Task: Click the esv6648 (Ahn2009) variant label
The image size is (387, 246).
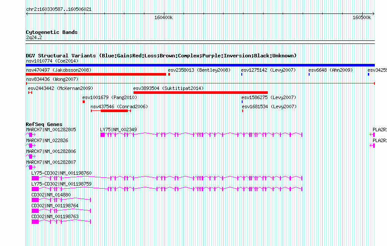Action: pyautogui.click(x=330, y=70)
